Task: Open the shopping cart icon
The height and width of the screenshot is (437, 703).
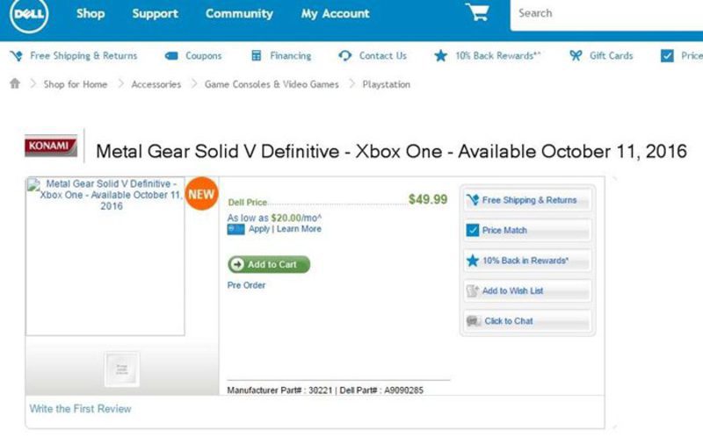Action: [477, 13]
